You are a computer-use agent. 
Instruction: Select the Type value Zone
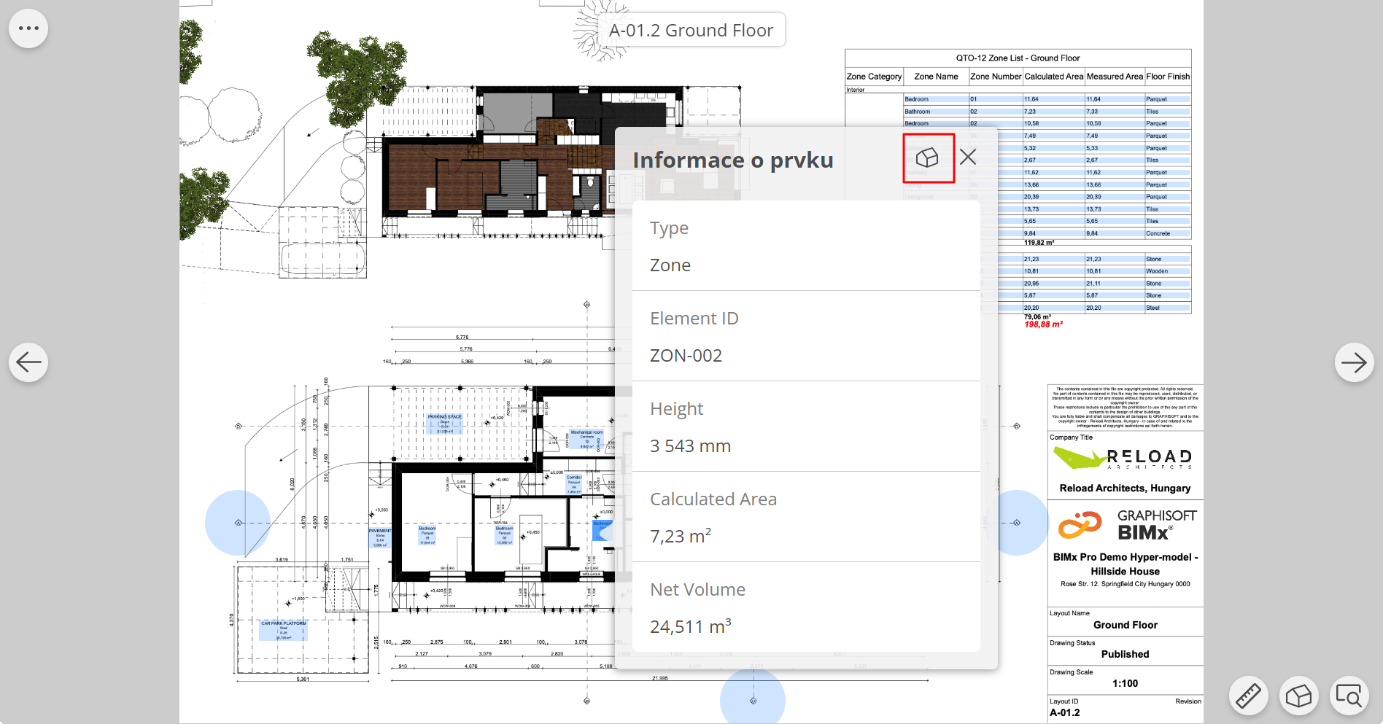670,265
